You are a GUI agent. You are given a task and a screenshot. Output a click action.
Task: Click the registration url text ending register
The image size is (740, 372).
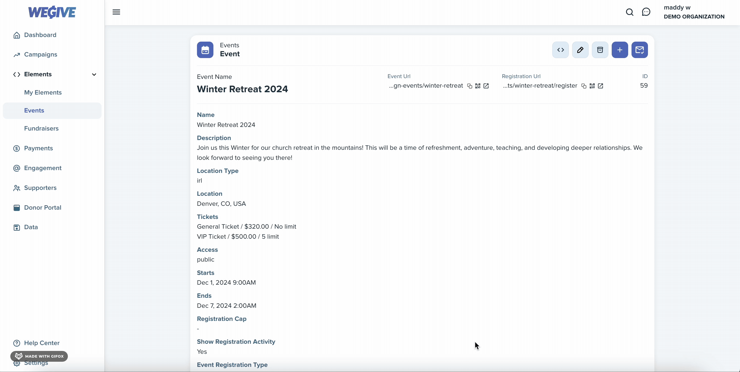coord(540,86)
